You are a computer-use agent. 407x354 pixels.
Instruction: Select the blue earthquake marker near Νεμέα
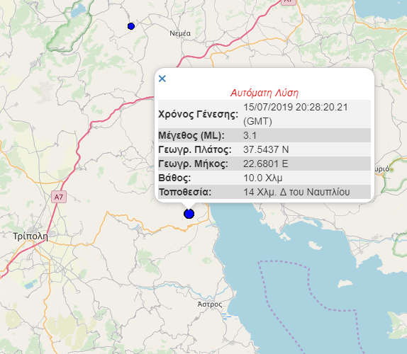[131, 26]
